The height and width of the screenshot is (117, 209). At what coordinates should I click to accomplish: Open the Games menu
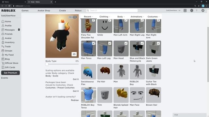coord(25,10)
